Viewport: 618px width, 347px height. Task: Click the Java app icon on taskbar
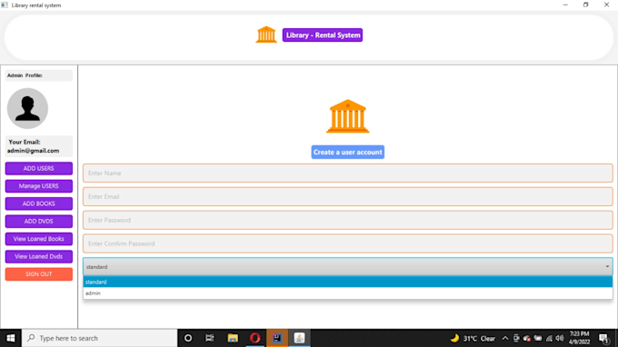coord(299,338)
